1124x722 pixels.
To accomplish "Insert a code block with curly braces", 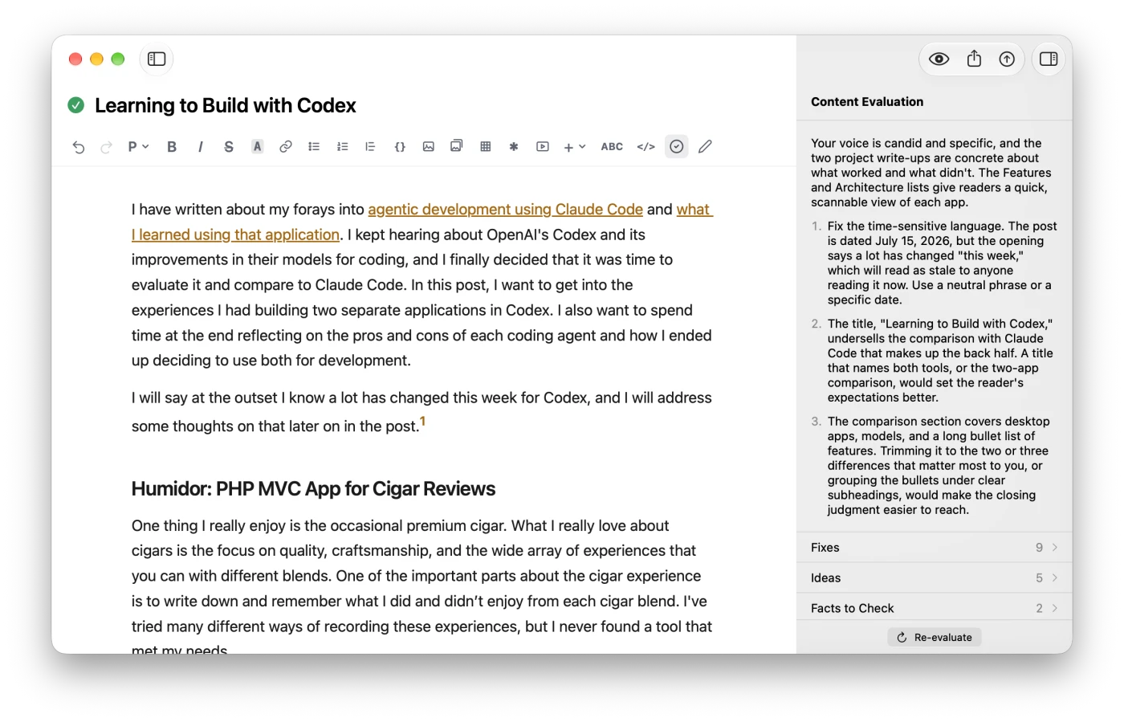I will [400, 147].
